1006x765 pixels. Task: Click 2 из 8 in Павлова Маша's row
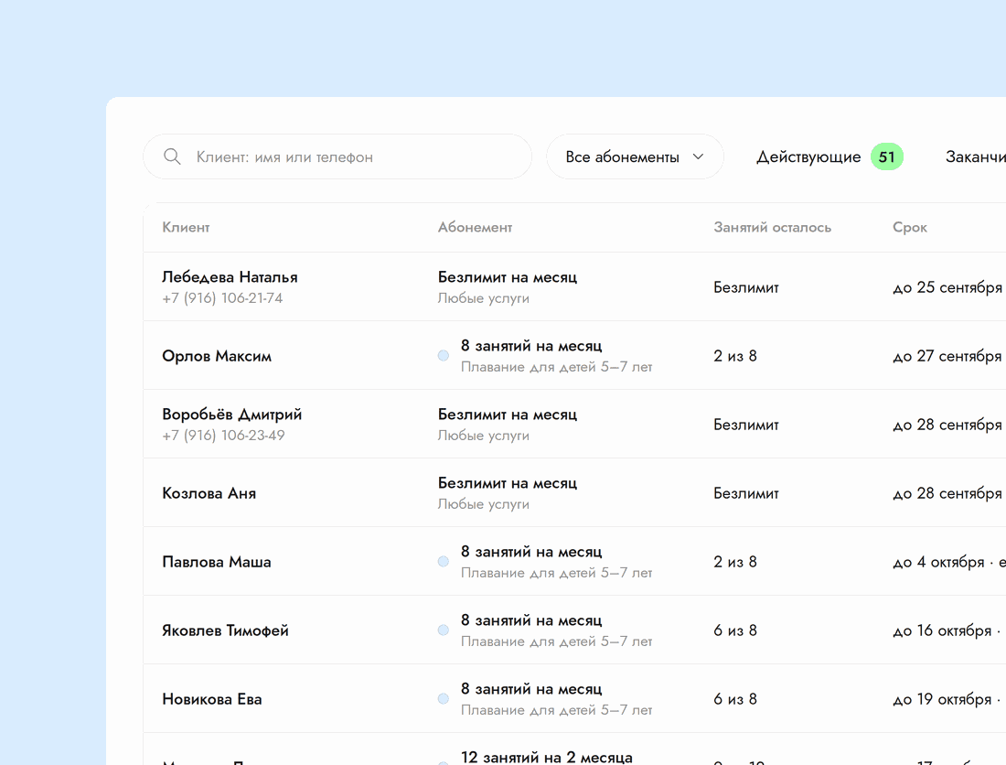pos(735,562)
